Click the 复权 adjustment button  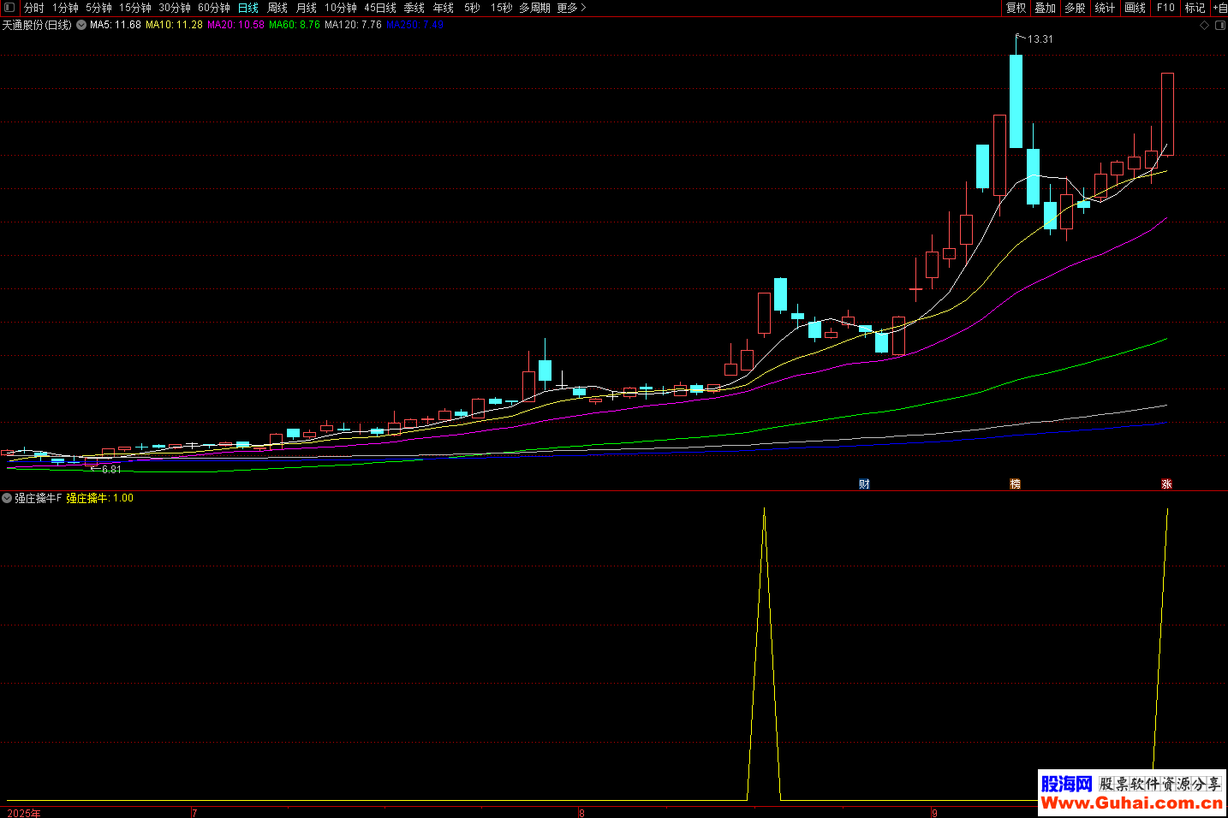pyautogui.click(x=1016, y=8)
